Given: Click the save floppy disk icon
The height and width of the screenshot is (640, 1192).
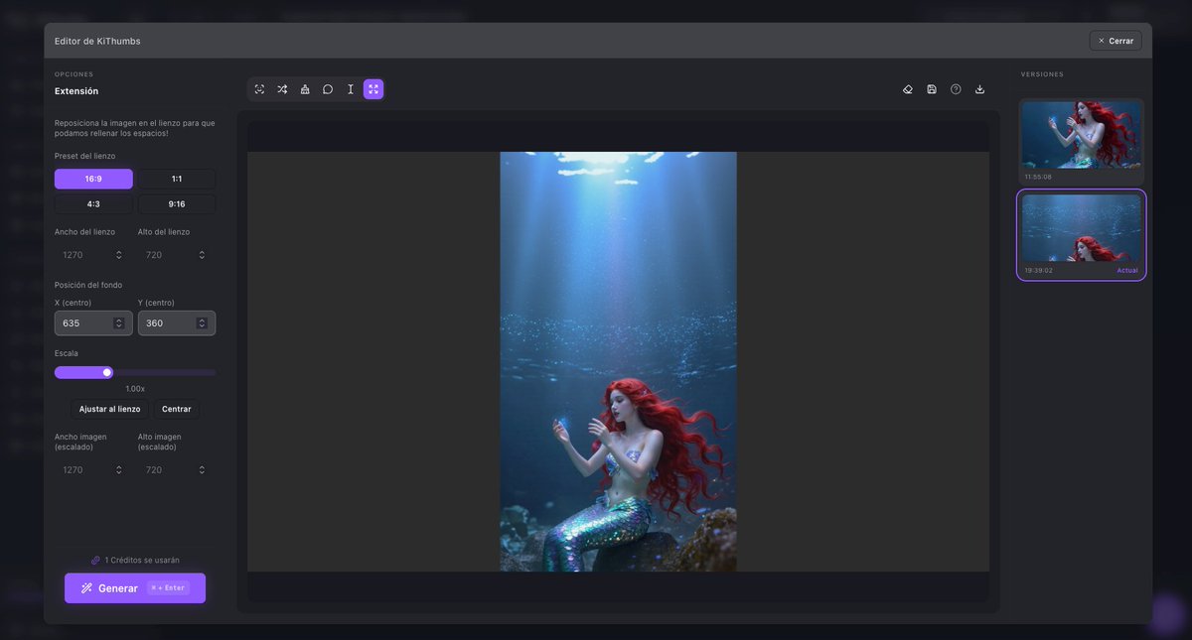Looking at the screenshot, I should click(932, 89).
